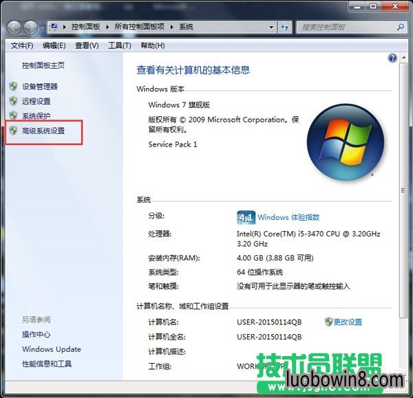Go back with the Back arrow button
The image size is (413, 398).
pos(14,27)
